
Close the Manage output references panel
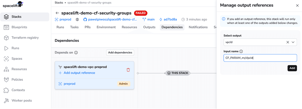297,6
